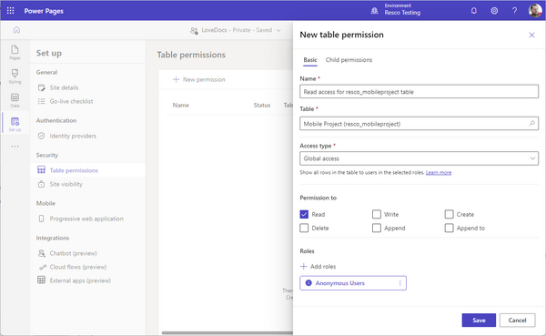The image size is (546, 336).
Task: Open the notifications bell
Action: [474, 11]
